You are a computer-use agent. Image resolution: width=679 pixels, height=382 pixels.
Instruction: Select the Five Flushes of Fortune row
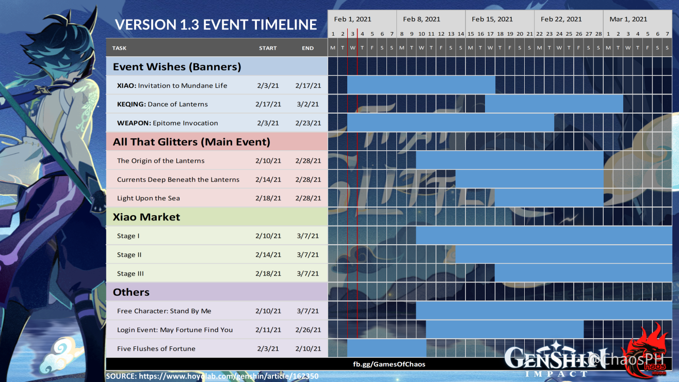(156, 348)
